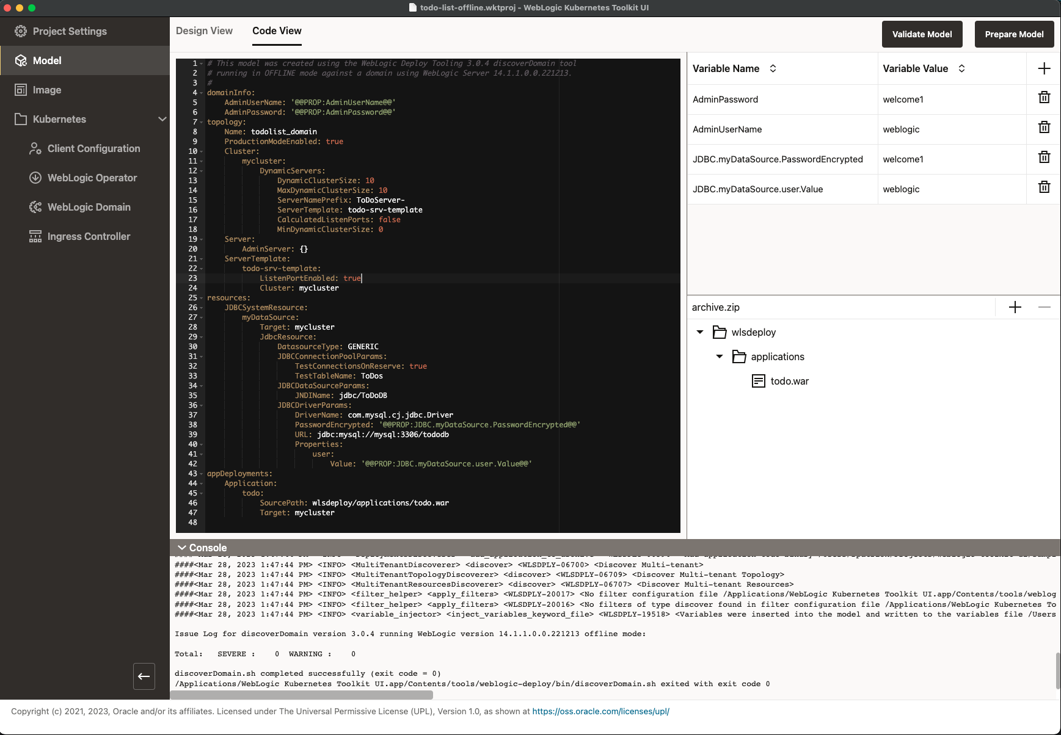Click the URL jdbc:mysql value on line 39
Image resolution: width=1061 pixels, height=735 pixels.
383,435
